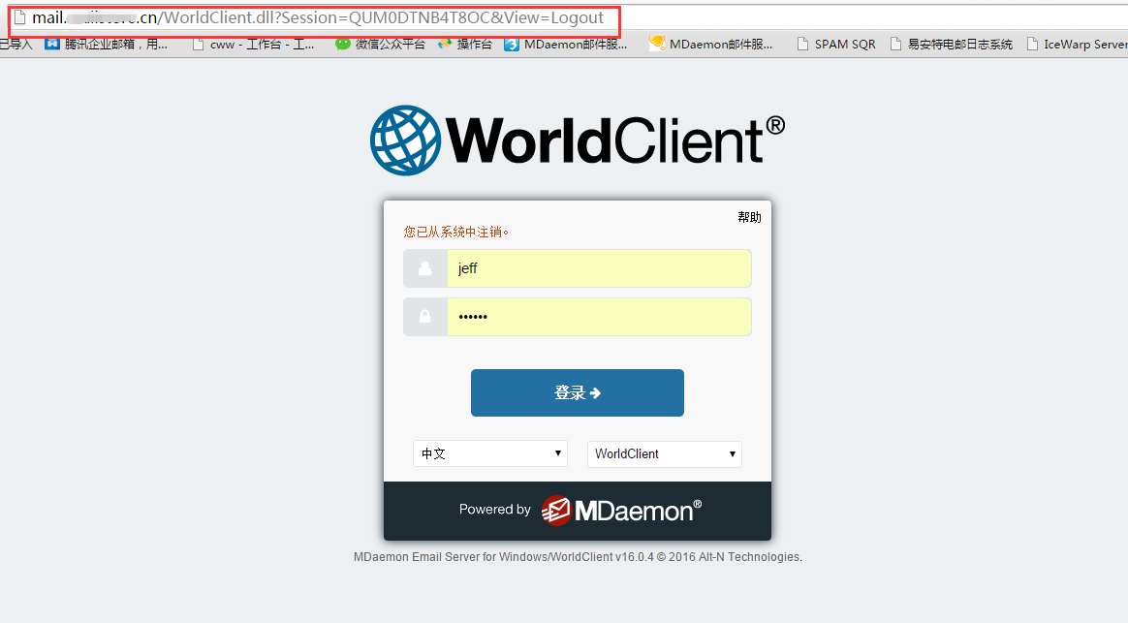Viewport: 1128px width, 623px height.
Task: Open the cww - 工作台 bookmark
Action: click(253, 44)
